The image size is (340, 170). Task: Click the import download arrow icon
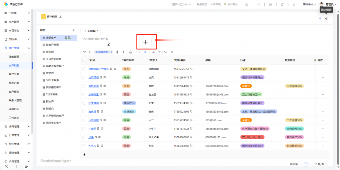pyautogui.click(x=153, y=52)
